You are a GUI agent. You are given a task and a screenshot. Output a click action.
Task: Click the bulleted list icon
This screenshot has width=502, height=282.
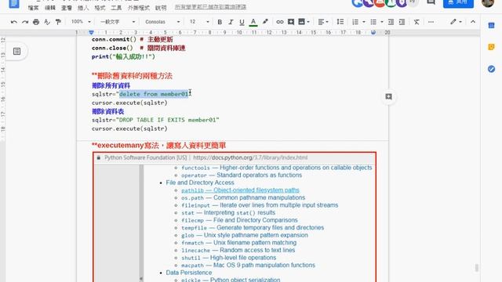[x=373, y=22]
